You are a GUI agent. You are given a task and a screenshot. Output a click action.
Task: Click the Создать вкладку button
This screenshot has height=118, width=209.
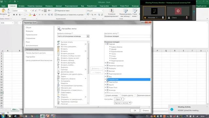pyautogui.click(x=112, y=95)
